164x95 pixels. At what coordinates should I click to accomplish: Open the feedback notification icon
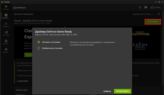[146, 7]
